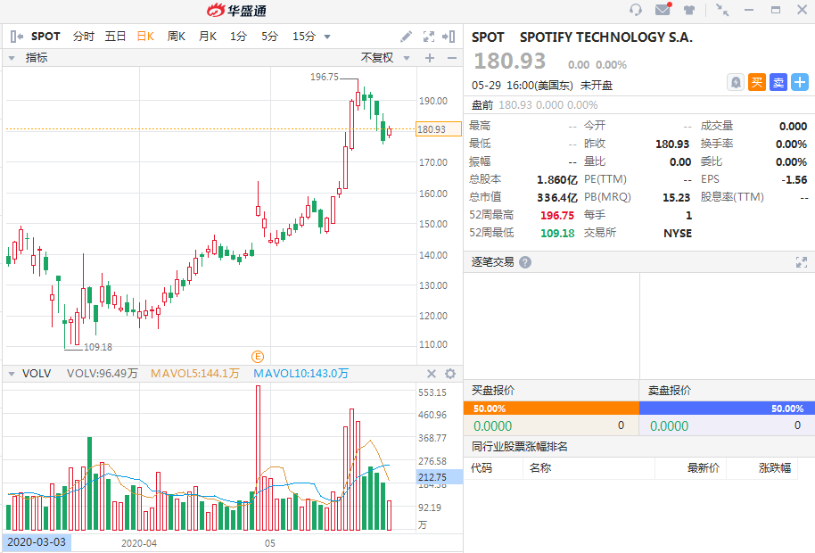The width and height of the screenshot is (815, 553).
Task: Select the 日K chart tab
Action: coord(145,37)
